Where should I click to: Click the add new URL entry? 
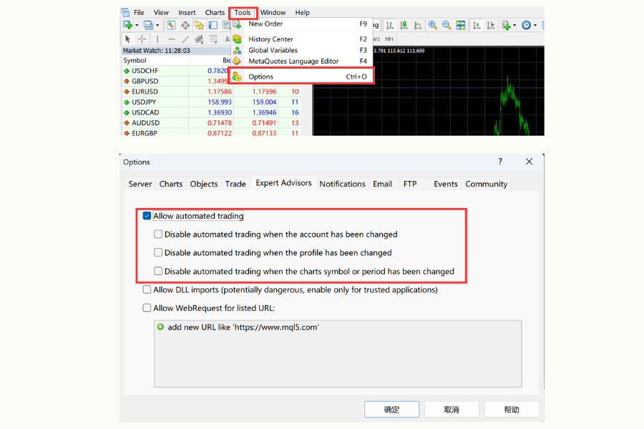(x=243, y=327)
